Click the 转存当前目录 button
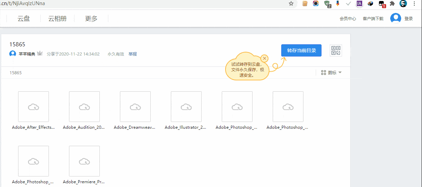 tap(301, 50)
